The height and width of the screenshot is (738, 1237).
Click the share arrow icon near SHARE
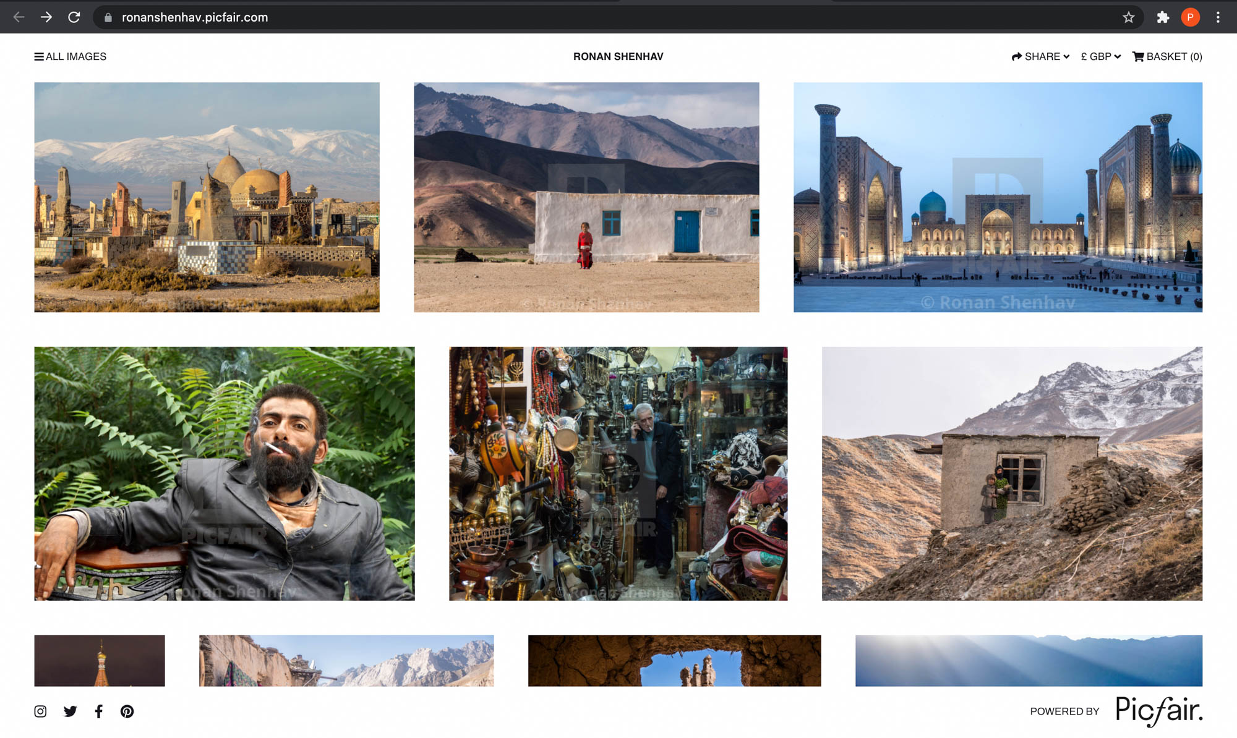1016,56
